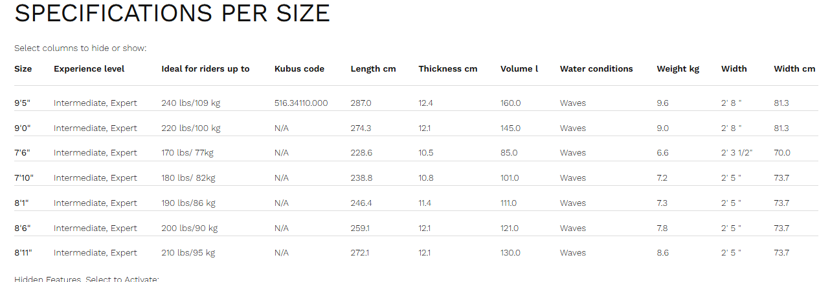This screenshot has height=282, width=830.
Task: Click the "Width cm" column header
Action: (x=794, y=69)
